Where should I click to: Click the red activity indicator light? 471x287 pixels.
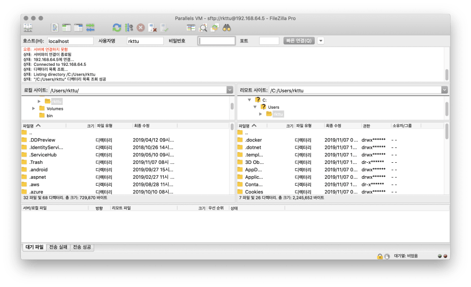click(445, 256)
